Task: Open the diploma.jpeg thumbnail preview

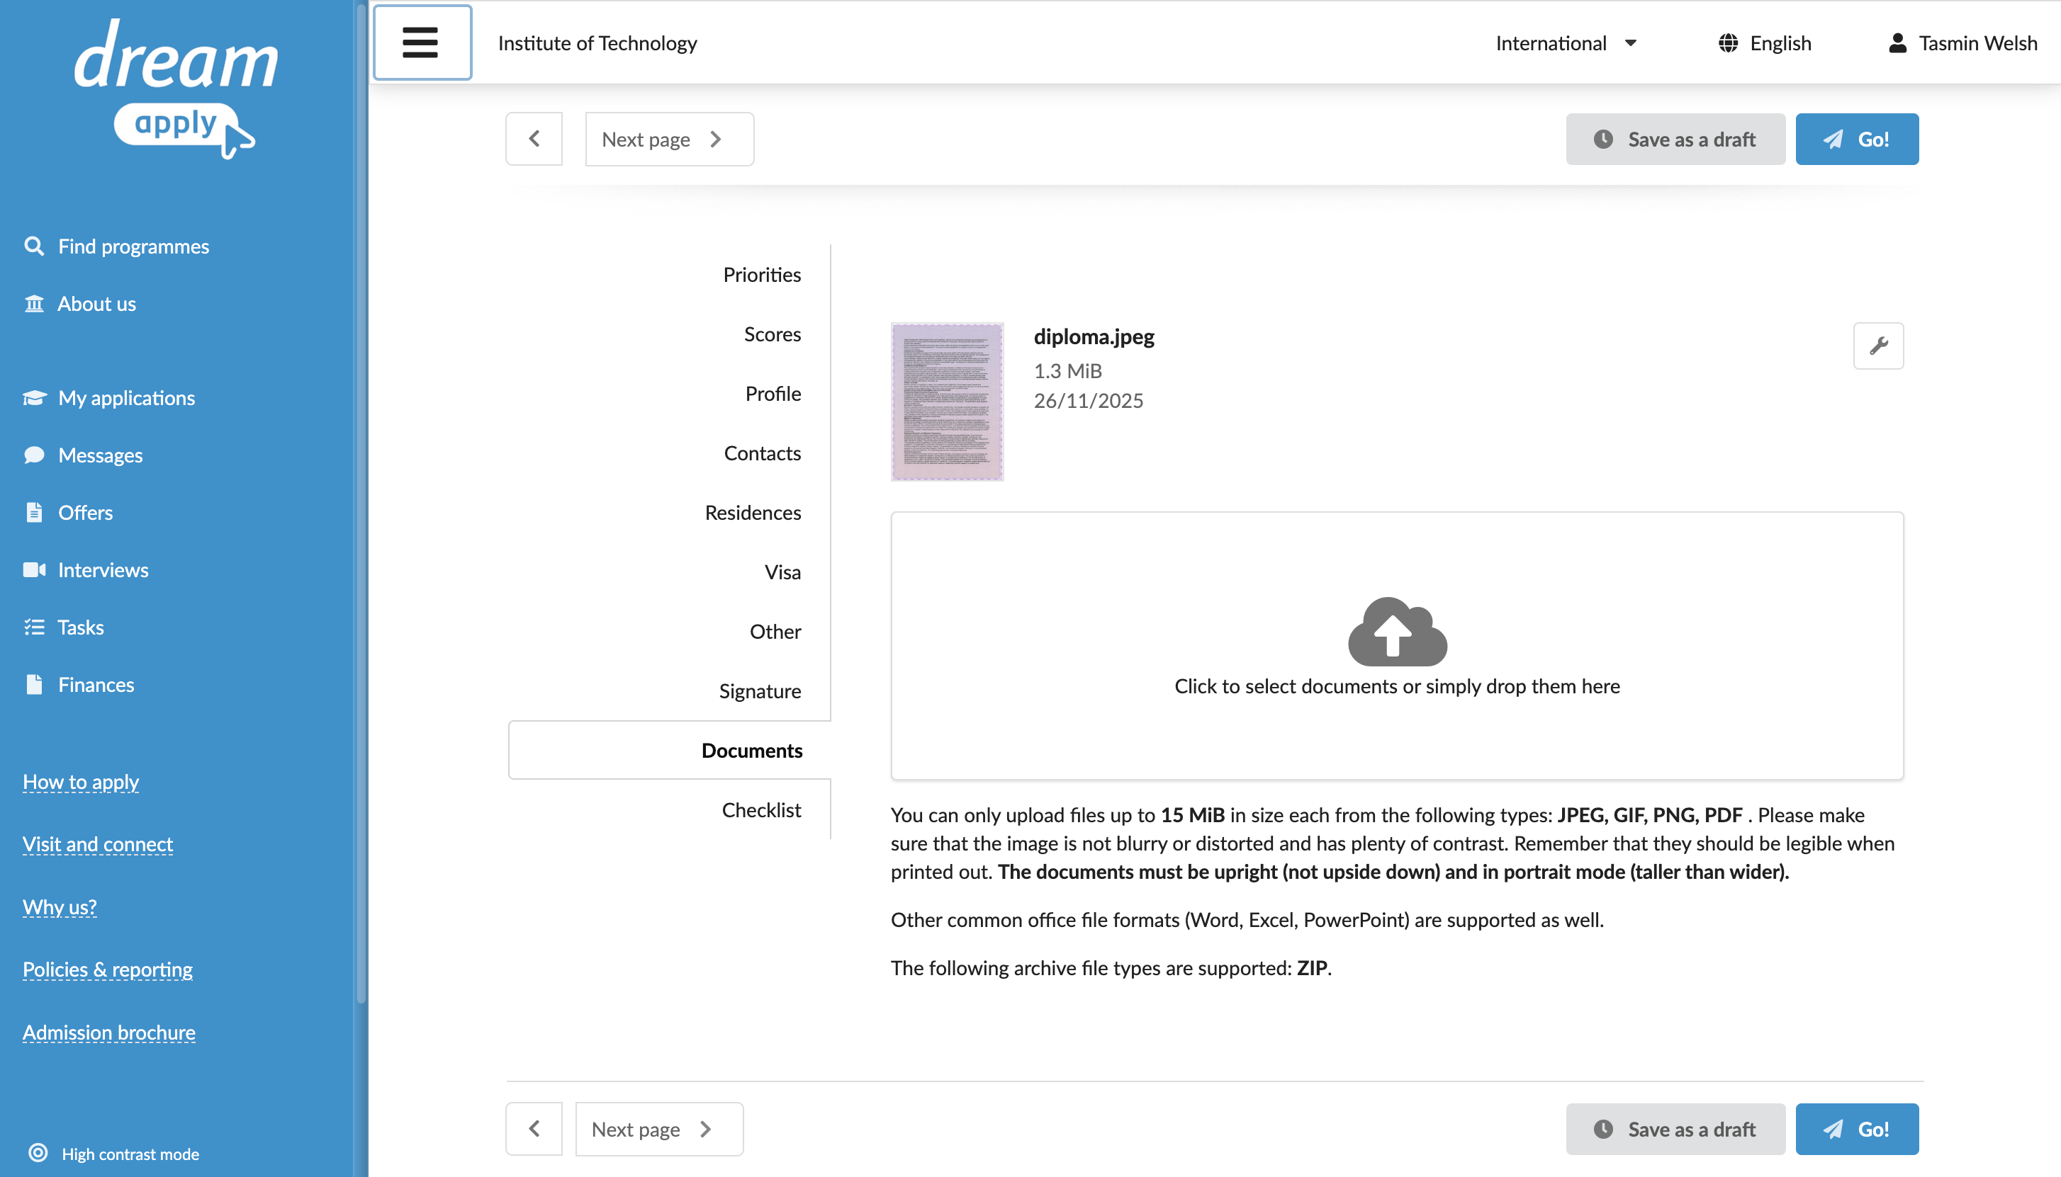Action: 947,402
